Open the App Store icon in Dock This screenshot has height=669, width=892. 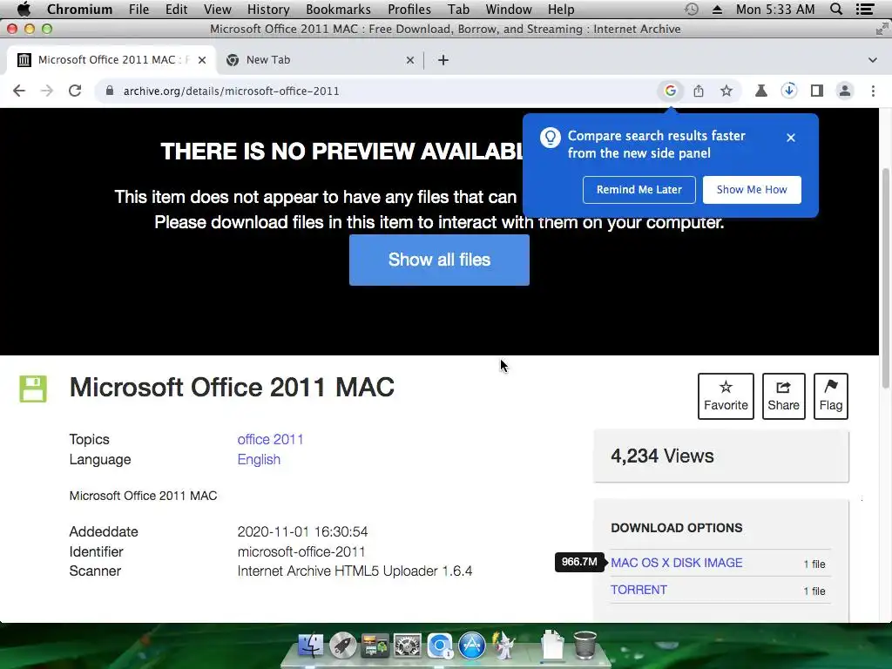472,645
